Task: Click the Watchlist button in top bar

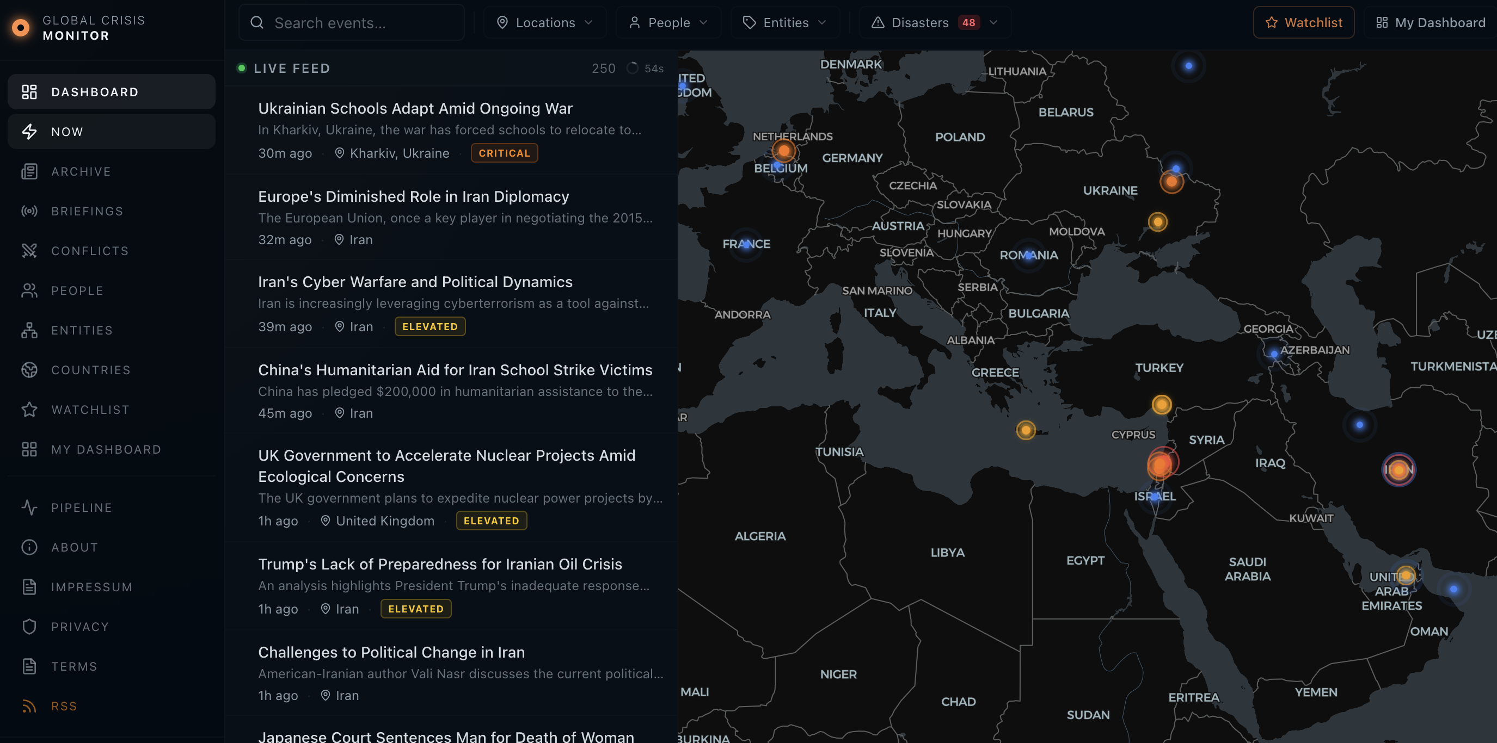Action: point(1304,22)
